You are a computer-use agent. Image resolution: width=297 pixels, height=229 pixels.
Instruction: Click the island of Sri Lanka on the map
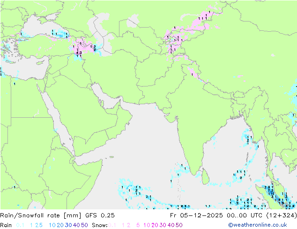tap(206, 177)
